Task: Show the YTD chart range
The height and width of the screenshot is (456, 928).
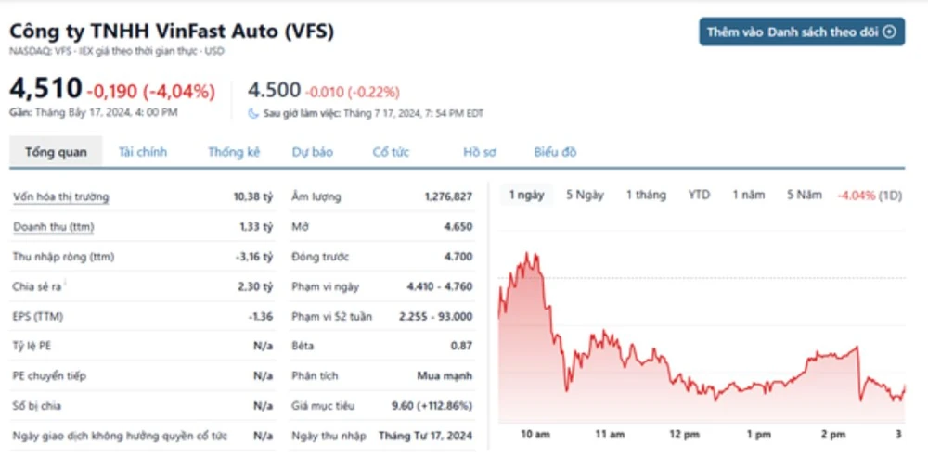Action: point(699,195)
